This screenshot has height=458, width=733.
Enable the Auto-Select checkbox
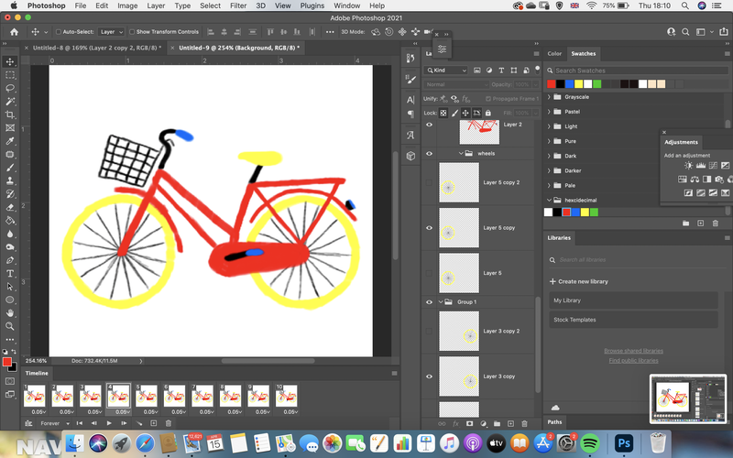tap(59, 32)
